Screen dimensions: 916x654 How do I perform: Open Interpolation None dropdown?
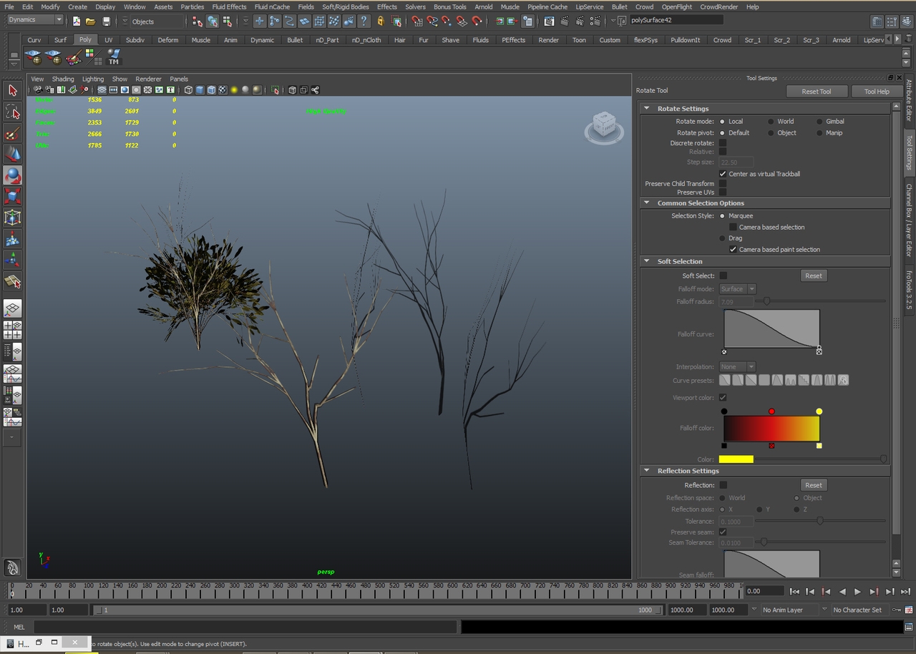click(x=738, y=367)
